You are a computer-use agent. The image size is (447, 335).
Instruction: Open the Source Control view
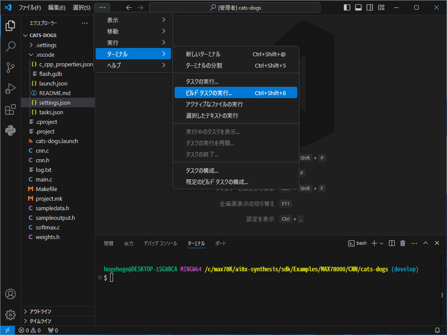(x=10, y=68)
